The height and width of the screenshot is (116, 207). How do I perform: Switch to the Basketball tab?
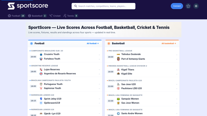tap(37, 16)
